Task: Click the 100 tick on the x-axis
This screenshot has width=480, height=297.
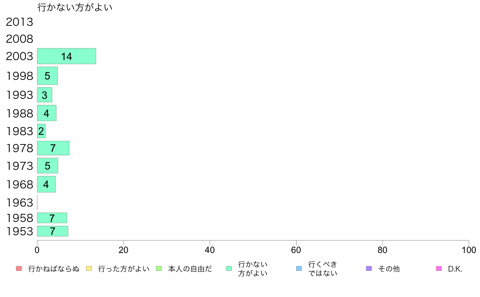Action: (x=469, y=250)
